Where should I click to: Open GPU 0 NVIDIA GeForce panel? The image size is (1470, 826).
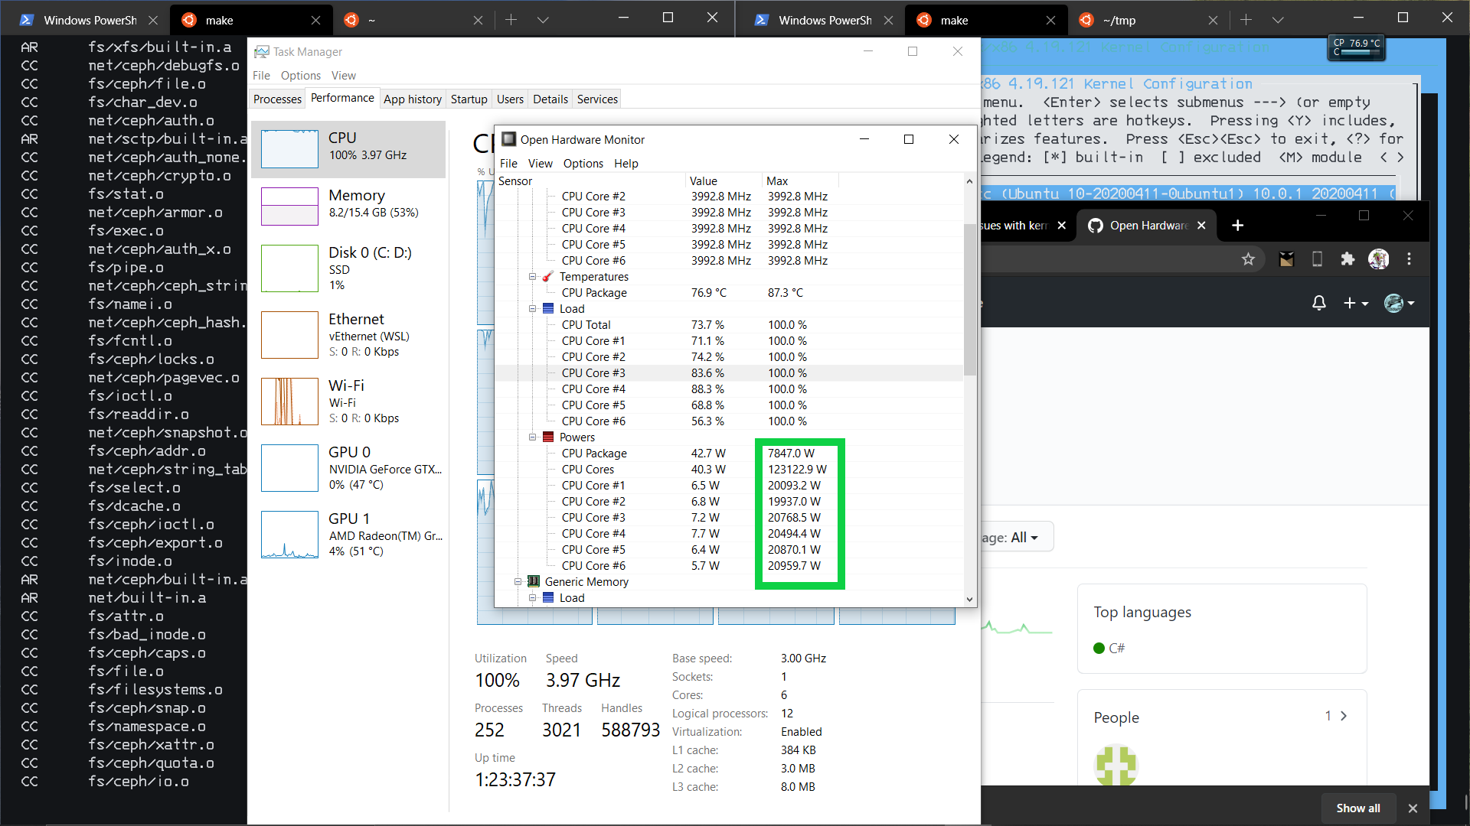point(348,467)
